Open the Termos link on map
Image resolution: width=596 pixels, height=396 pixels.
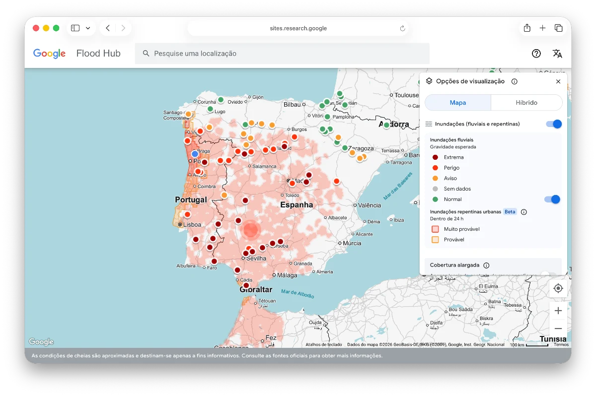tap(561, 344)
